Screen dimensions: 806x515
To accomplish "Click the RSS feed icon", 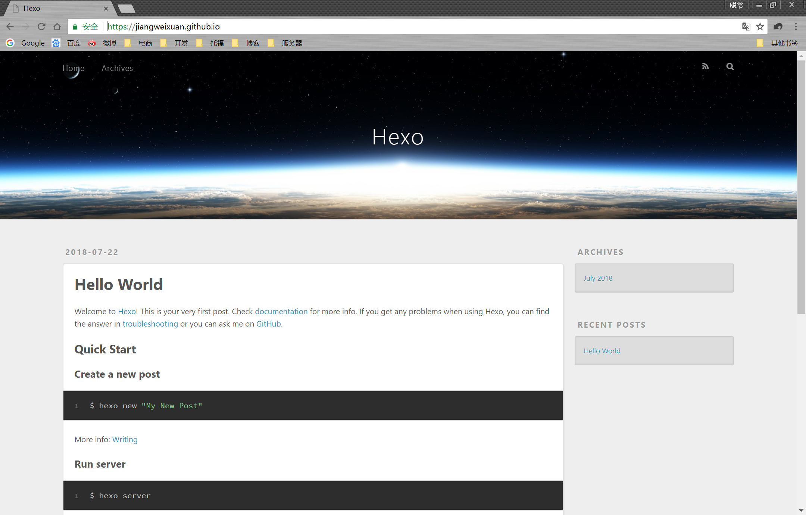I will (705, 66).
